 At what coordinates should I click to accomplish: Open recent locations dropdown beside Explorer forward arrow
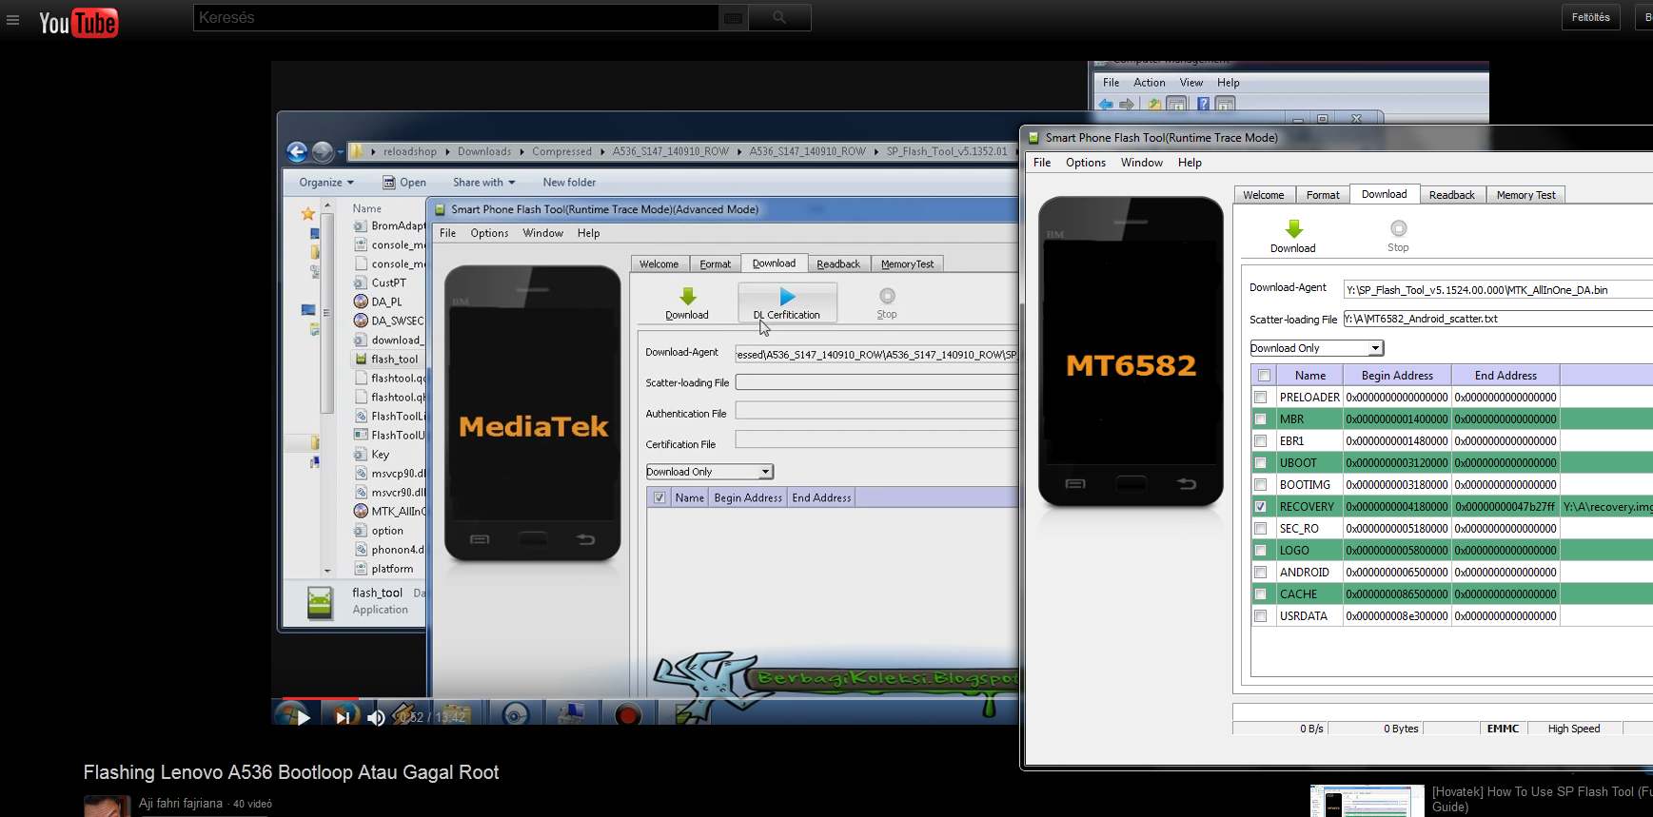pos(341,152)
